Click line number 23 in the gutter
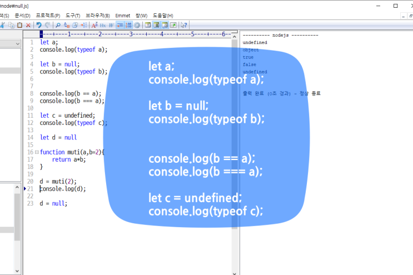Image resolution: width=413 pixels, height=275 pixels. click(x=30, y=203)
